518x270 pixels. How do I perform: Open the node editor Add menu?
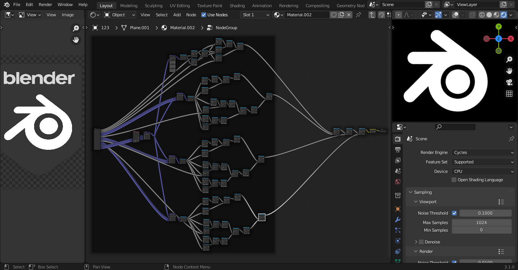click(x=177, y=15)
